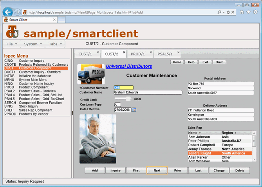Click the browser back arrow button
Image resolution: width=262 pixels, height=187 pixels.
[x=7, y=12]
